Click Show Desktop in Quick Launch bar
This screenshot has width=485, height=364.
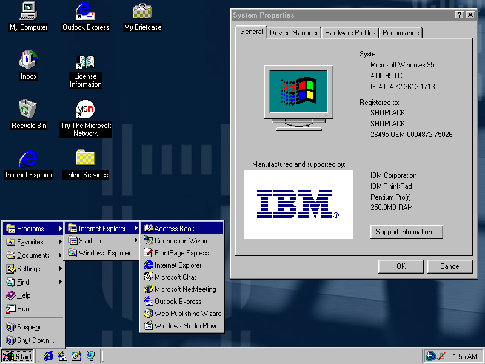(x=76, y=356)
